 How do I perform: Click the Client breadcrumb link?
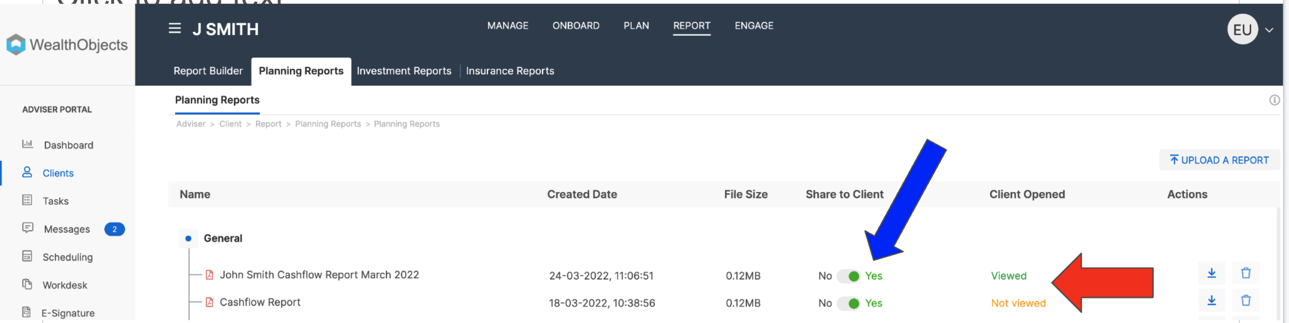point(230,124)
